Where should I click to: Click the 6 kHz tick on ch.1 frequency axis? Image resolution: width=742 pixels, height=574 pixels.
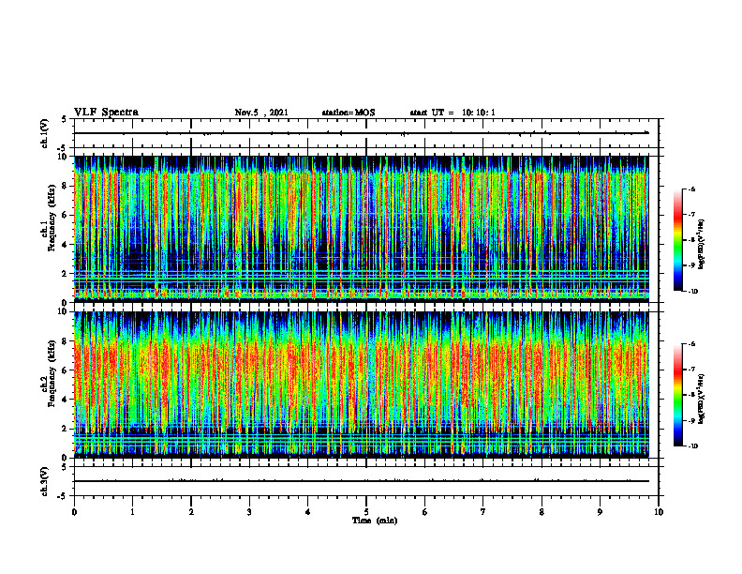(66, 215)
